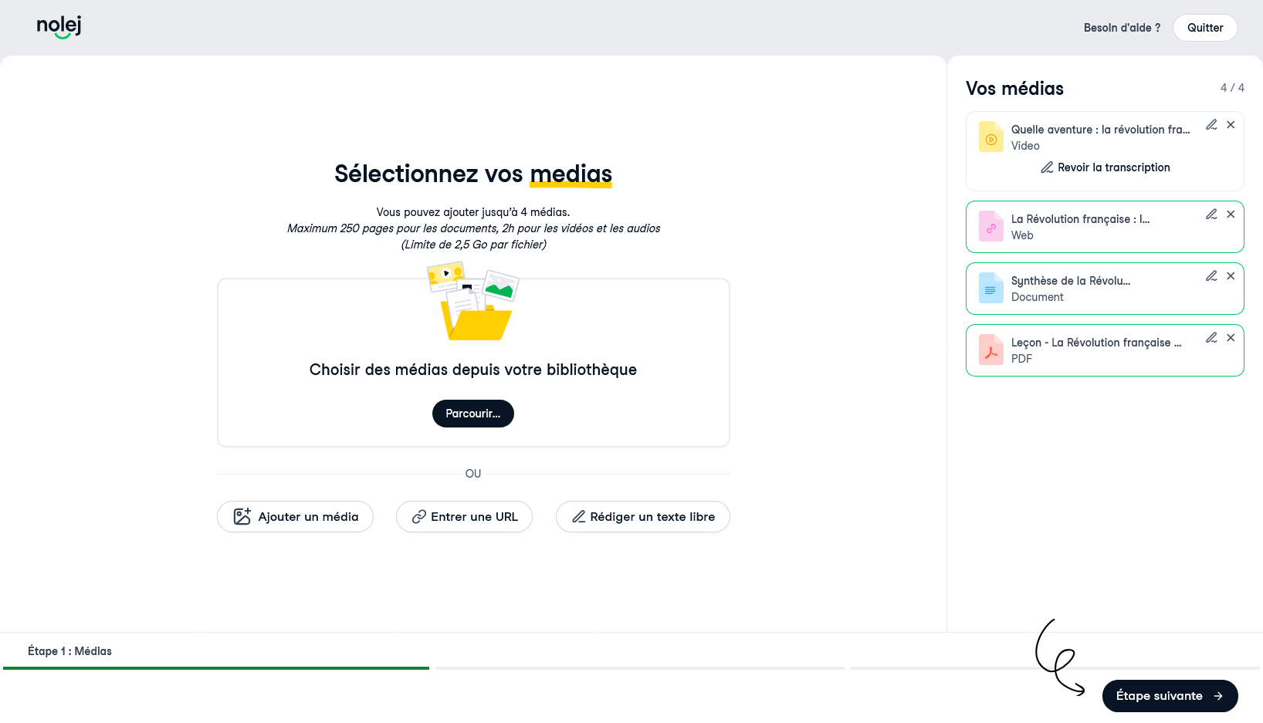1263x723 pixels.
Task: Edit the Quelle aventure video title
Action: pos(1211,125)
